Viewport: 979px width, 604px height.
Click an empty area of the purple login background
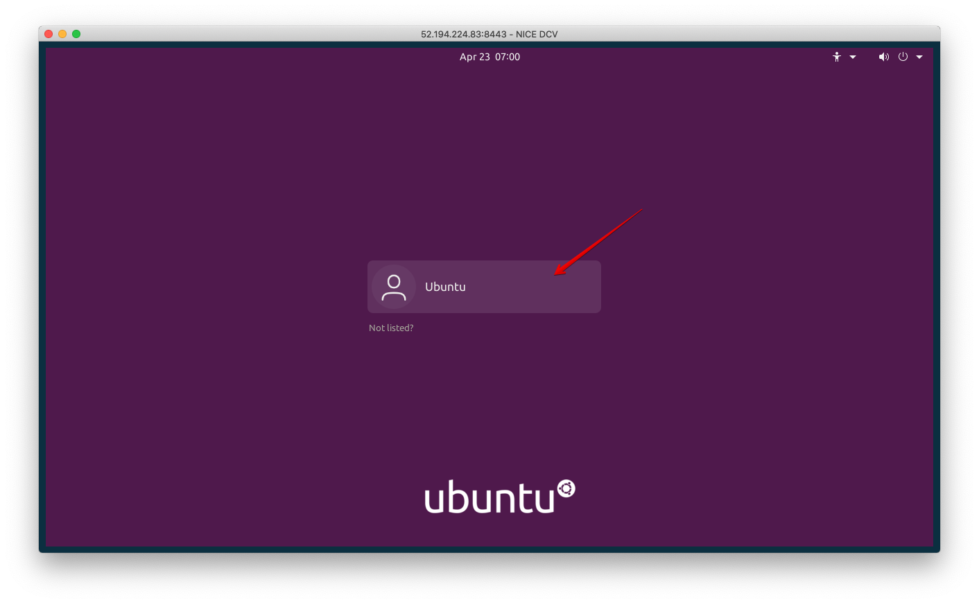(208, 416)
